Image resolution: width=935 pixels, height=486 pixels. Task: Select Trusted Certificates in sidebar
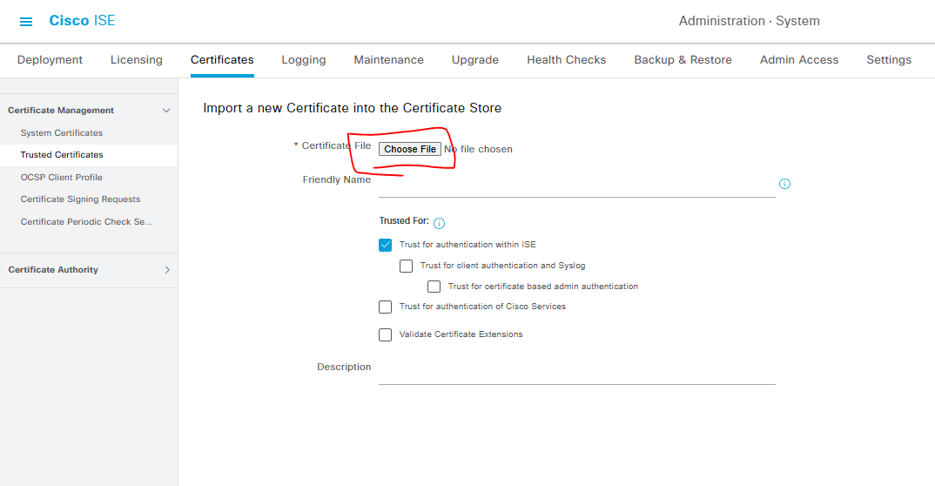point(62,154)
